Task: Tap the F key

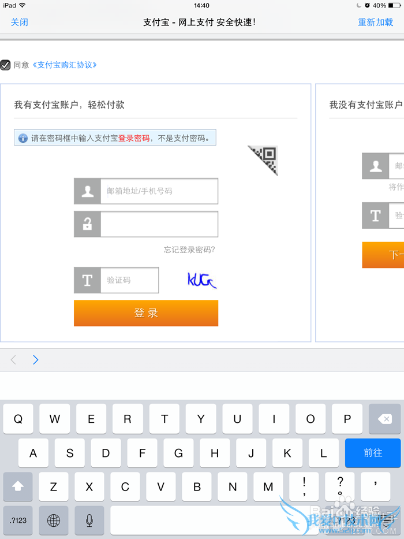Action: [x=142, y=453]
